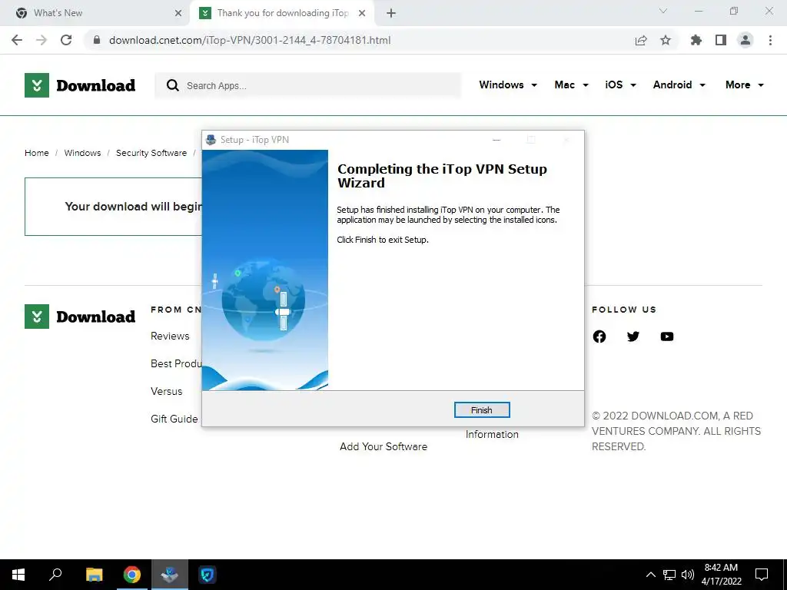This screenshot has height=590, width=787.
Task: Click the setup window title icon
Action: pyautogui.click(x=211, y=140)
